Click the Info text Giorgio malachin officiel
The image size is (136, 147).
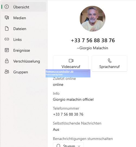73,99
